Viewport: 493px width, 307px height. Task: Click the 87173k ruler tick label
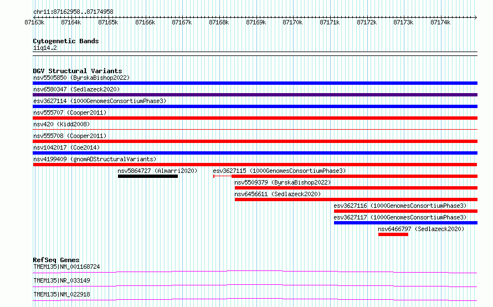point(403,22)
